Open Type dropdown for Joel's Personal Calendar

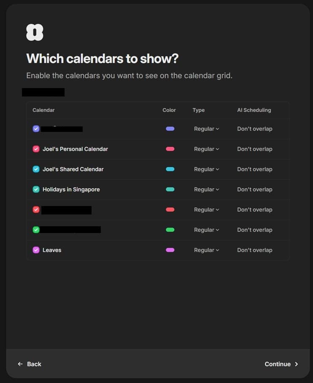pos(206,149)
